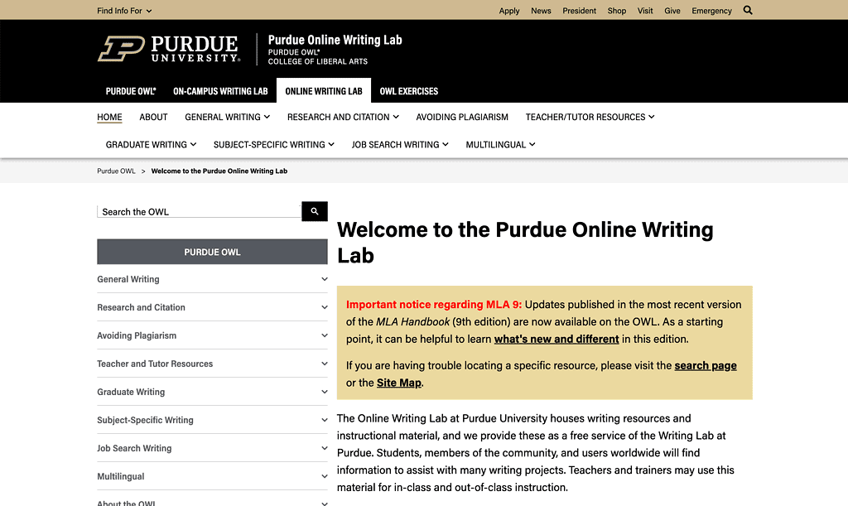Open the Emergency link
Screen dimensions: 848x506
click(711, 11)
